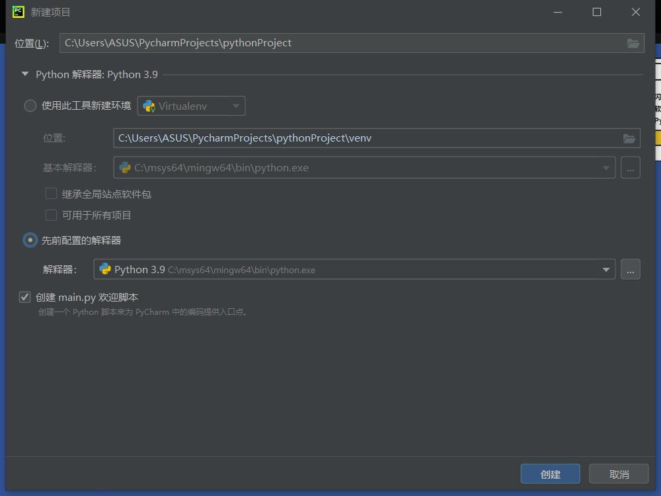Click the venv 位置 path field
The height and width of the screenshot is (496, 661).
pyautogui.click(x=377, y=138)
